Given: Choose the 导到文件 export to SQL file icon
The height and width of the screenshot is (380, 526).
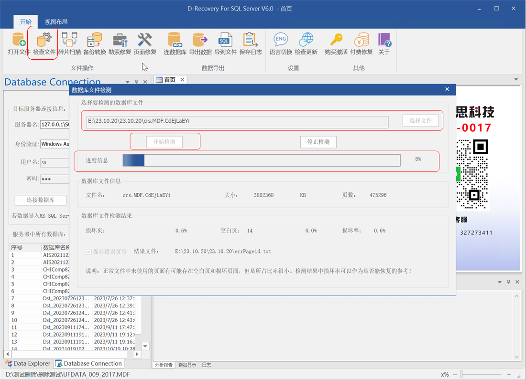Looking at the screenshot, I should 225,43.
